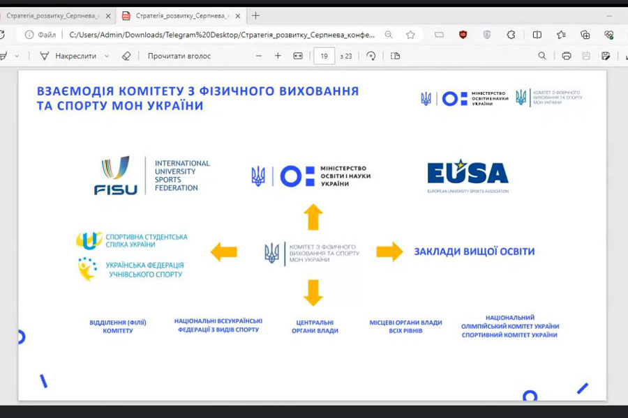The height and width of the screenshot is (418, 628).
Task: Zoom out the PDF with minus
Action: coord(259,56)
